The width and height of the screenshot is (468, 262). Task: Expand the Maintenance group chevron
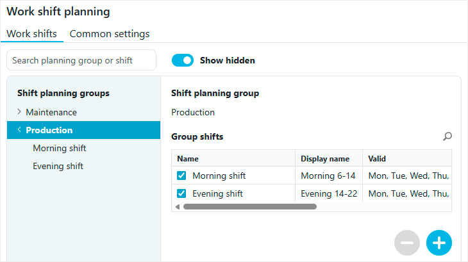19,112
